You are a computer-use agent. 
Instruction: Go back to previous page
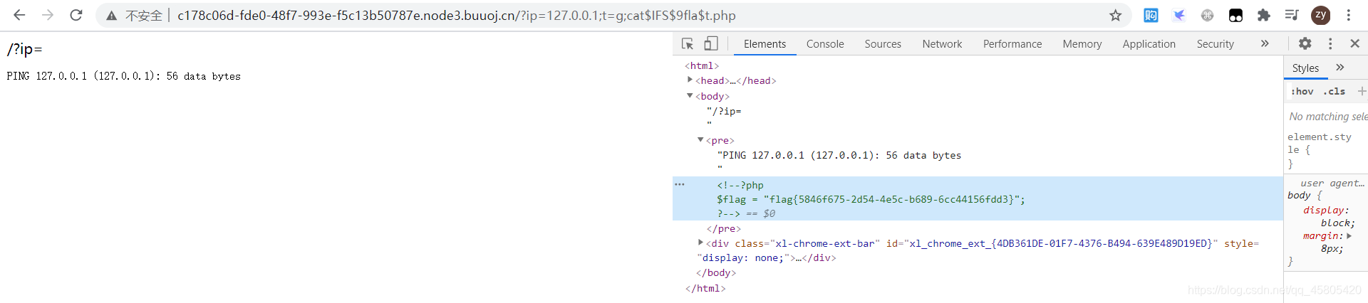pyautogui.click(x=19, y=15)
